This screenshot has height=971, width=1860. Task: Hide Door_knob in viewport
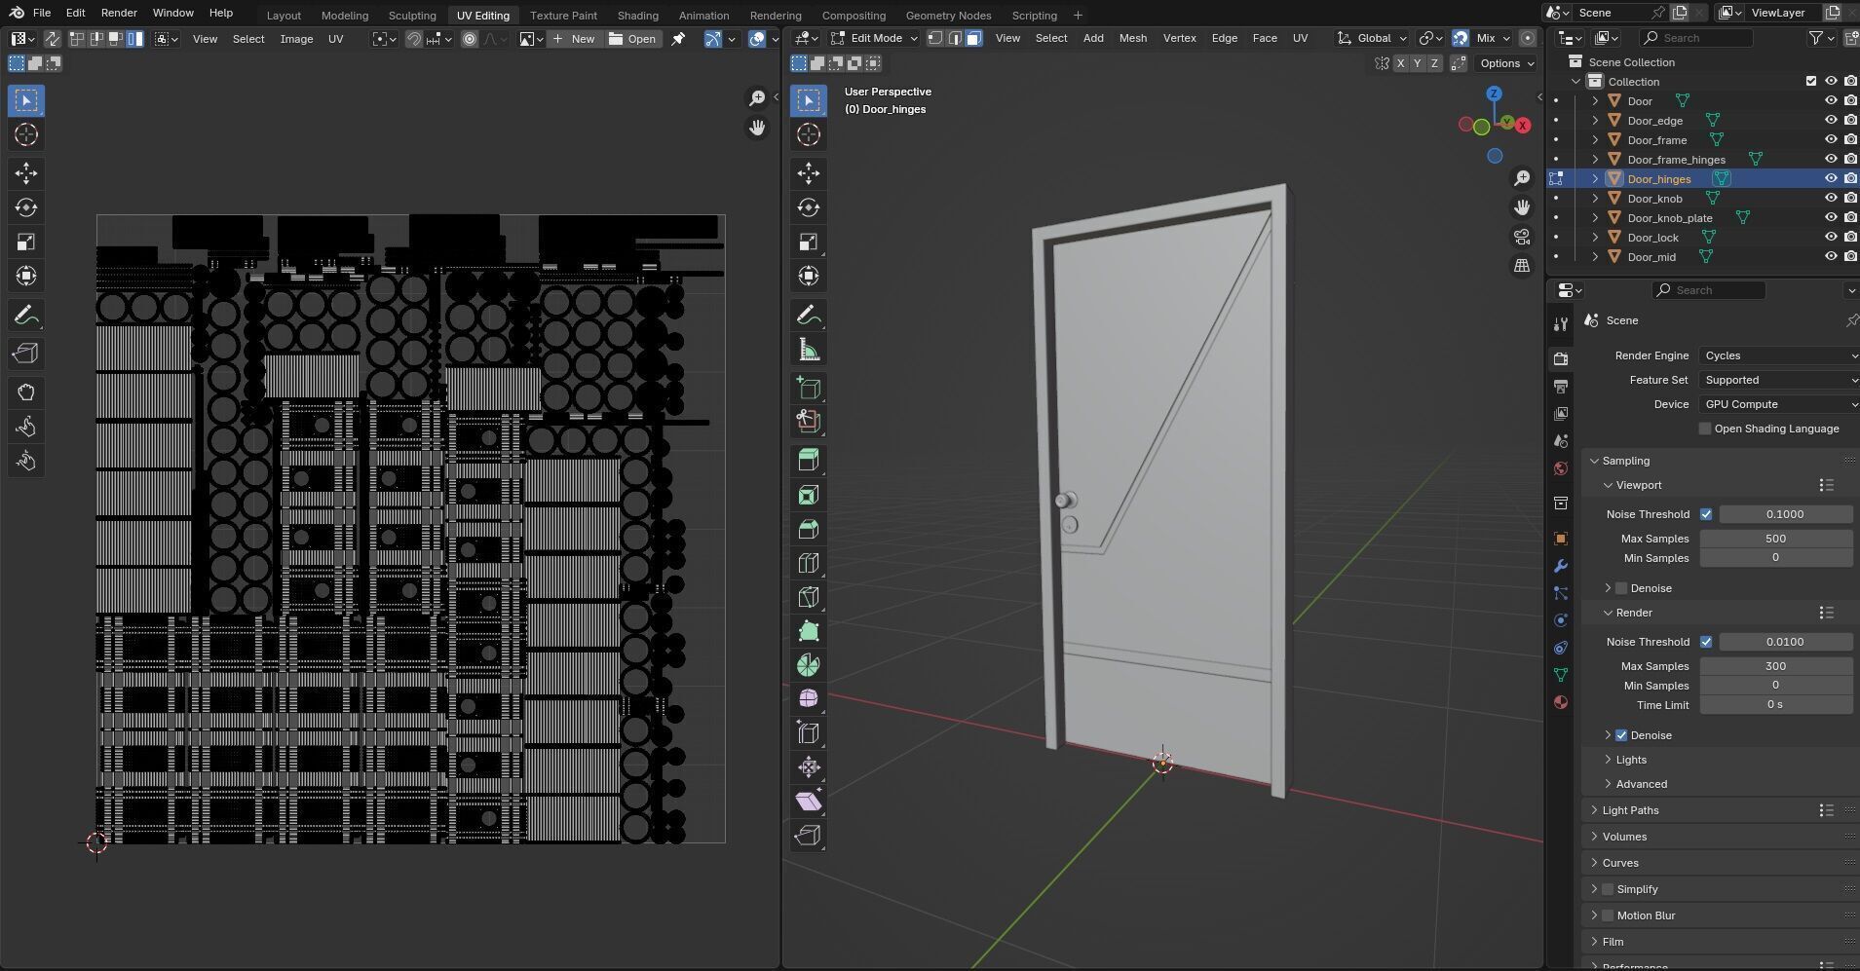(x=1831, y=199)
